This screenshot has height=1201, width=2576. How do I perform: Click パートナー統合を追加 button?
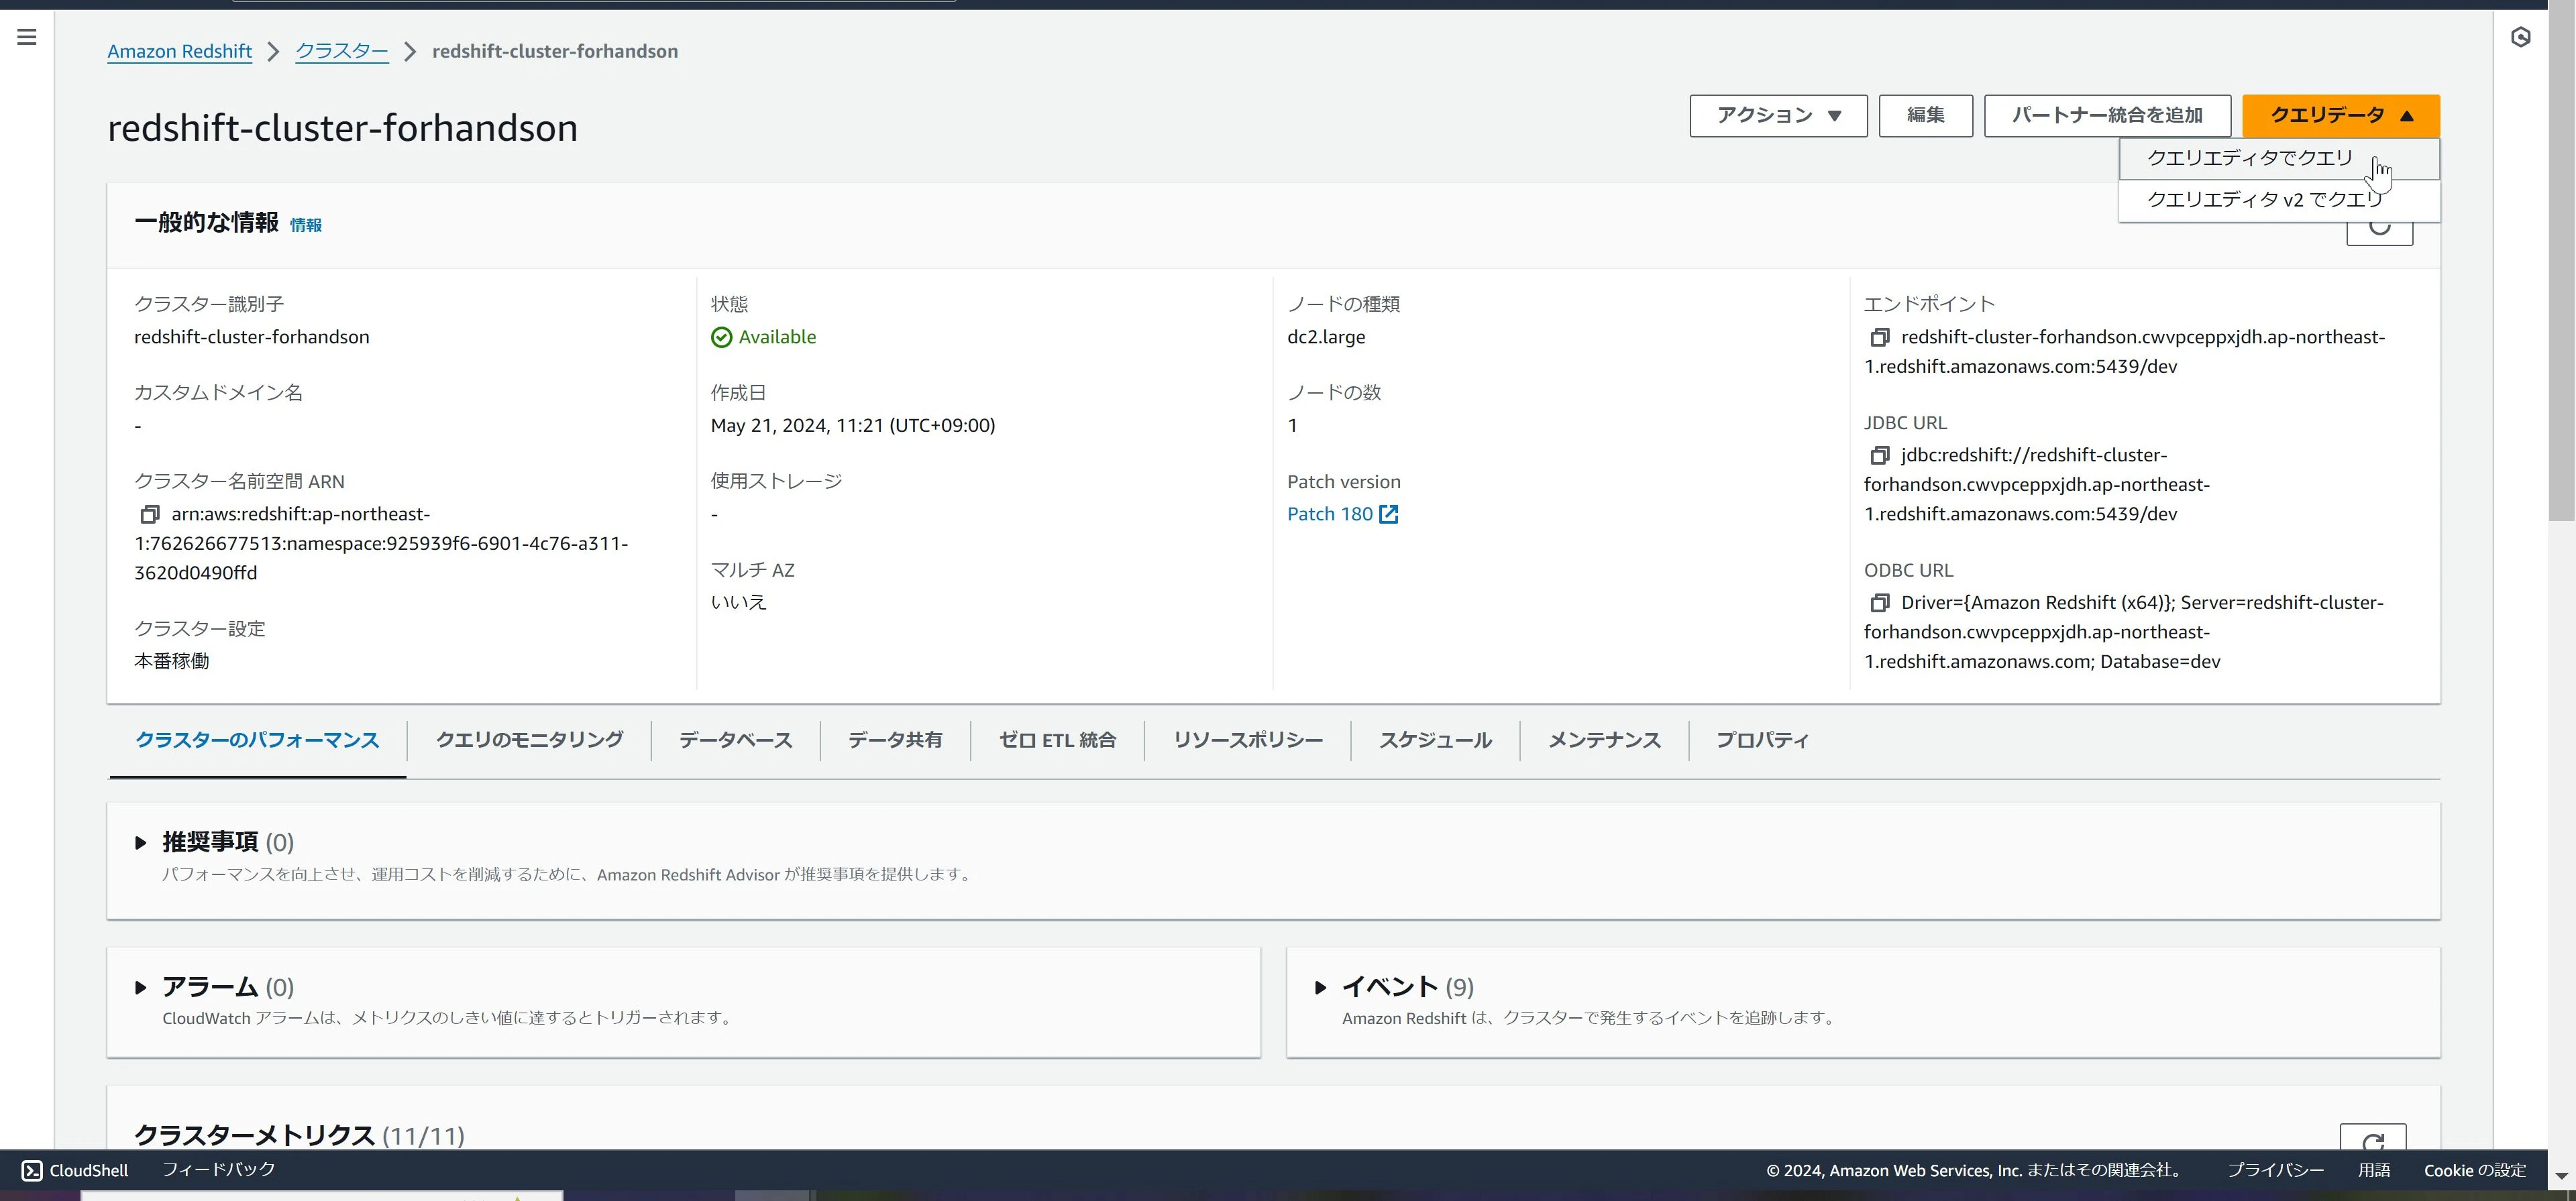[2107, 116]
